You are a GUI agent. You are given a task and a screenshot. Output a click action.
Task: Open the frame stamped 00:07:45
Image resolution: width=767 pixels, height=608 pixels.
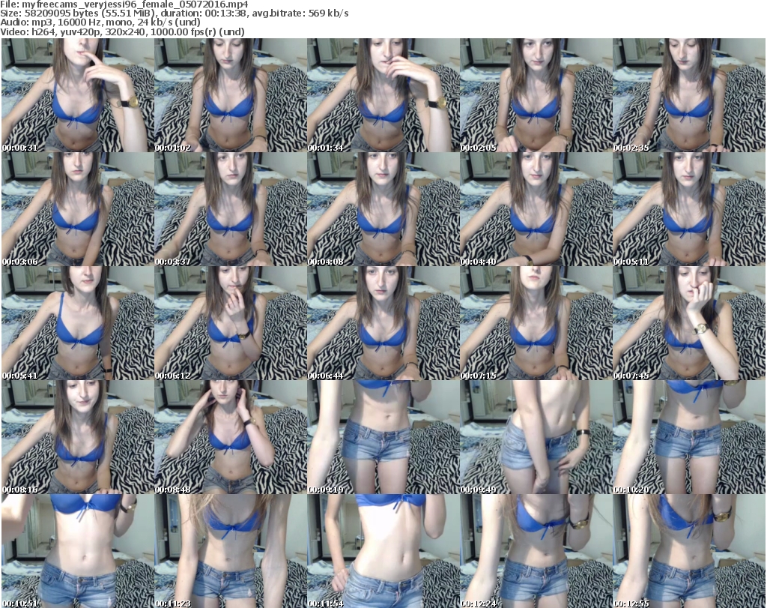pos(689,323)
